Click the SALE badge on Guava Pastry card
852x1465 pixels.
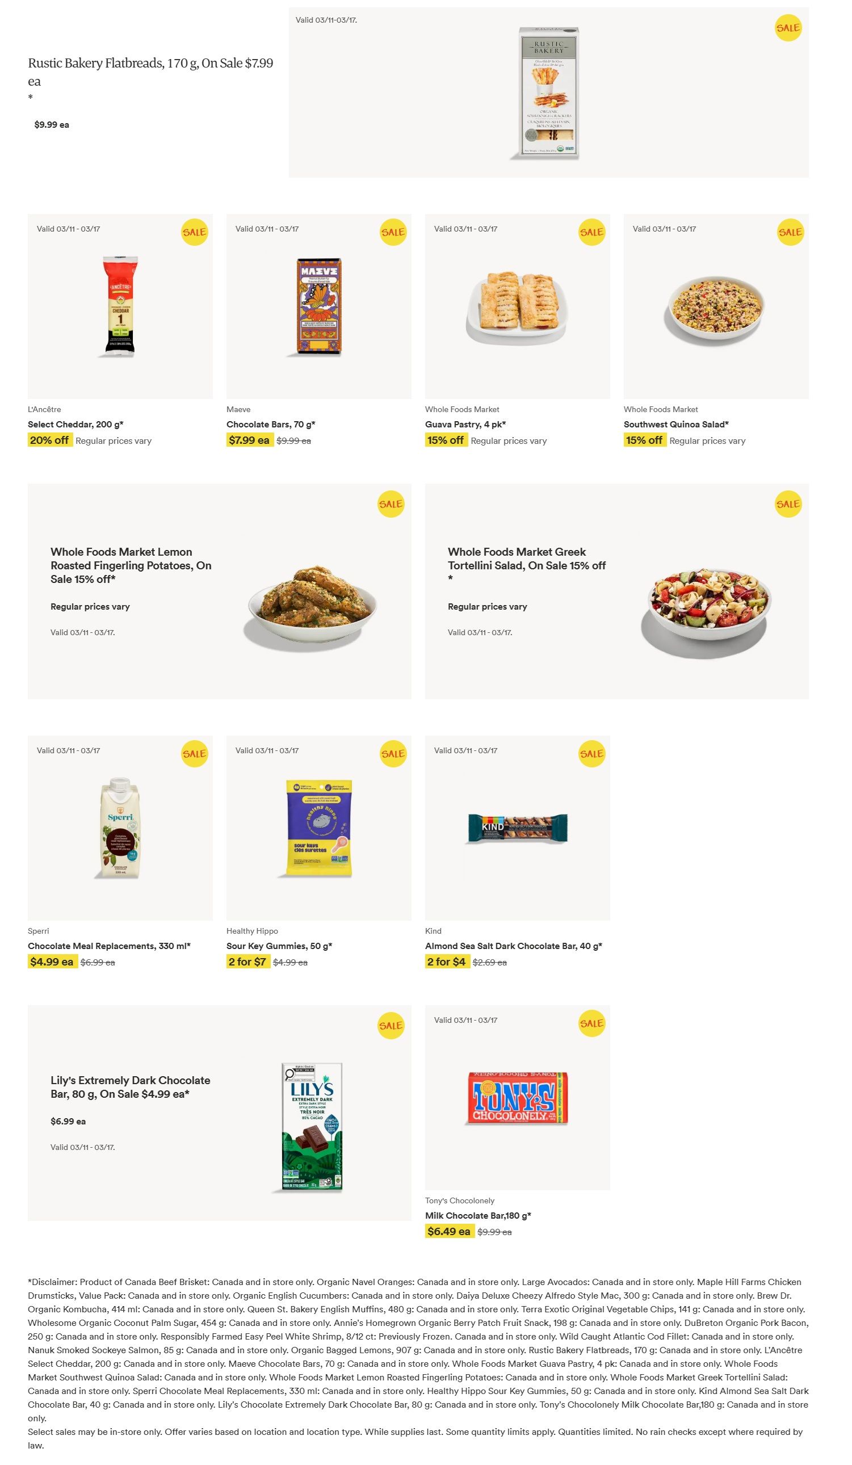point(591,232)
